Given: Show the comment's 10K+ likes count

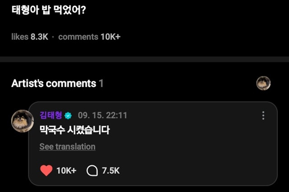Looking at the screenshot, I should tap(66, 170).
